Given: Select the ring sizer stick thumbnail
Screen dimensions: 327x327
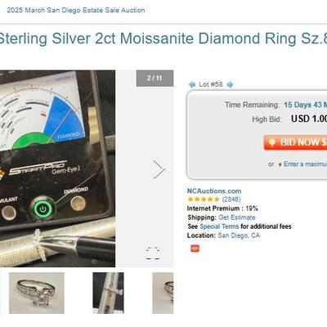Looking at the screenshot, I should click(108, 293).
